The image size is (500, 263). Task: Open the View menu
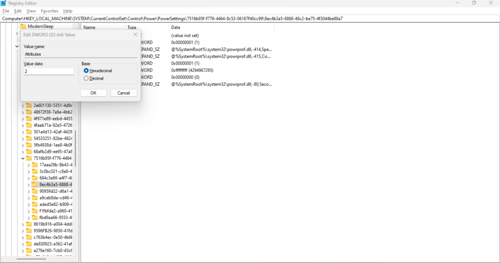point(31,11)
